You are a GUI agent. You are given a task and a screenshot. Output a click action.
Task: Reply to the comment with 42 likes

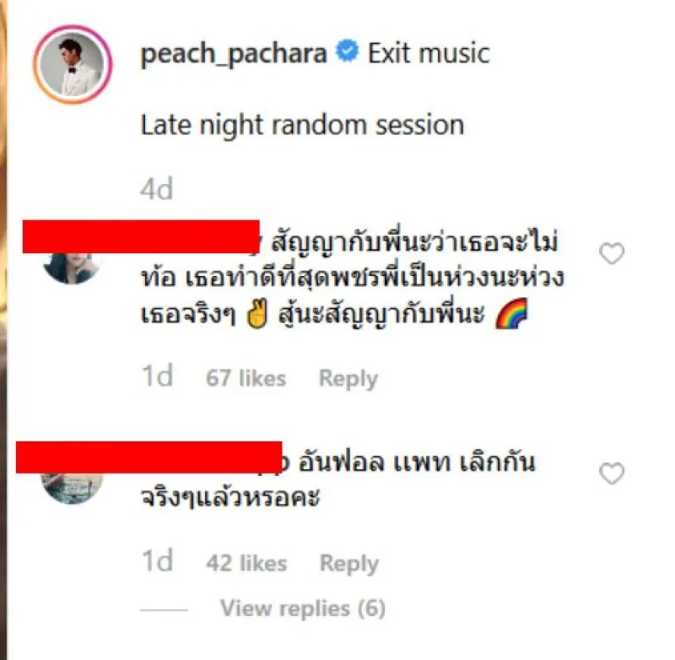tap(349, 564)
